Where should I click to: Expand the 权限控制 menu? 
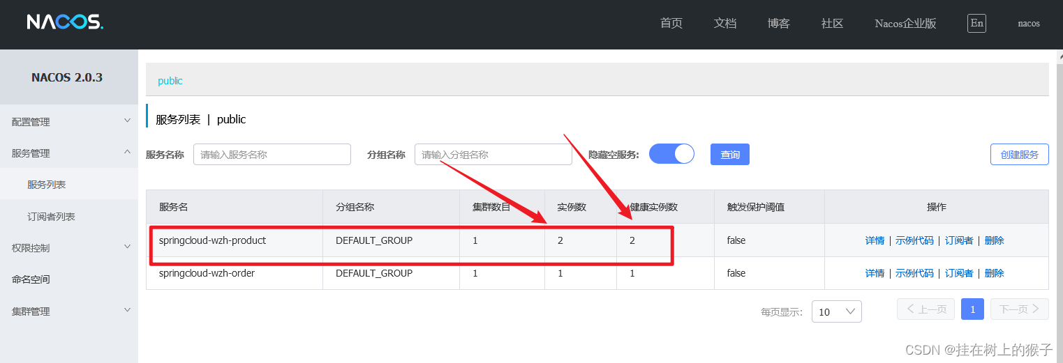pyautogui.click(x=69, y=247)
